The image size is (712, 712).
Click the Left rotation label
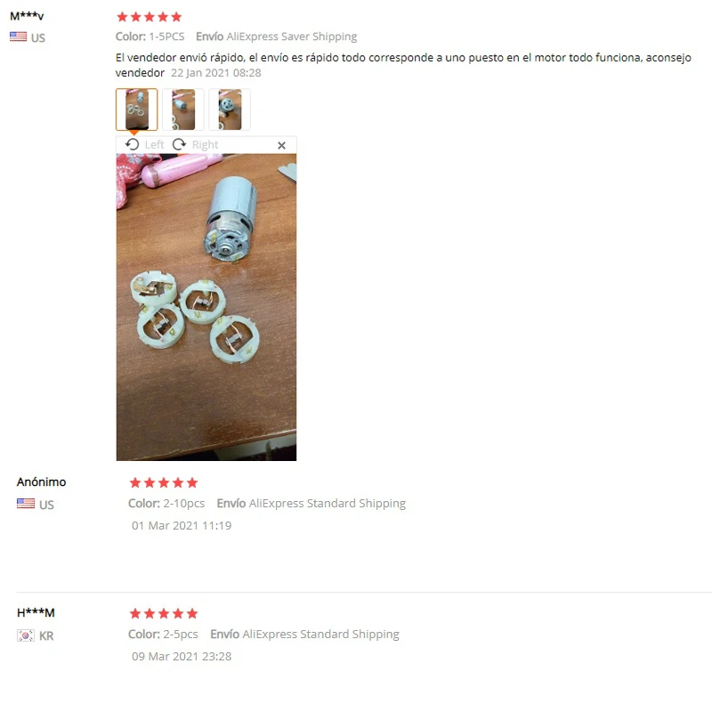tap(154, 145)
